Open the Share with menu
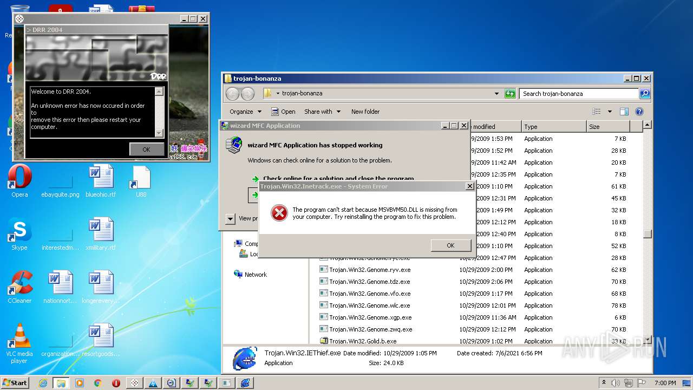The height and width of the screenshot is (390, 693). [x=323, y=112]
